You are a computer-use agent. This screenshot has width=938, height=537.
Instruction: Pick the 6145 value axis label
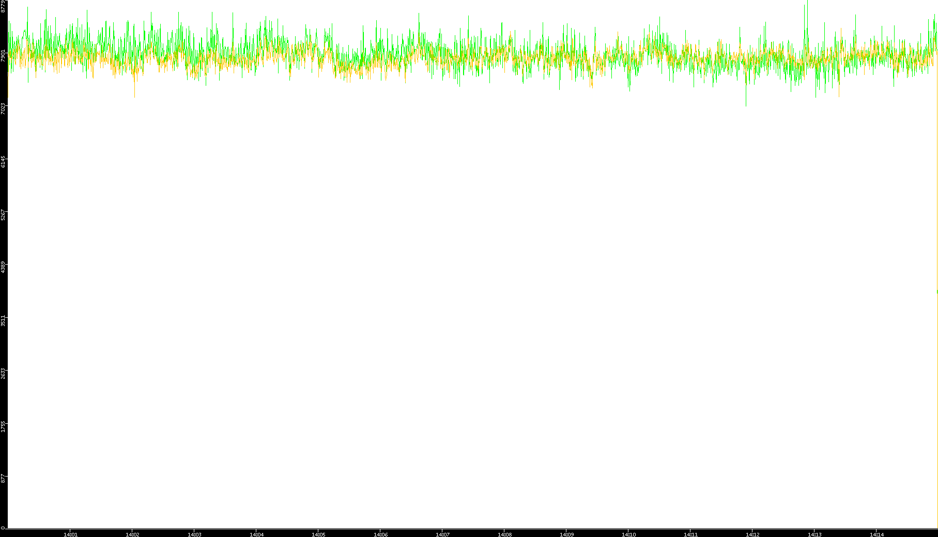[x=3, y=161]
